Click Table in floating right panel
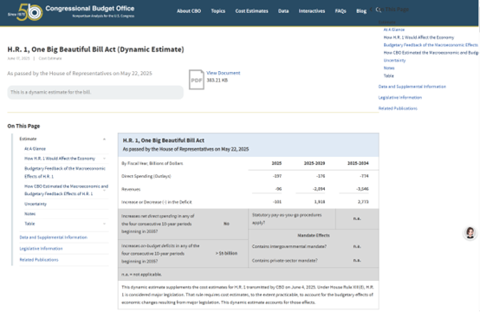 388,75
